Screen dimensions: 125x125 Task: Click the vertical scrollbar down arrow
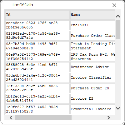[x=118, y=108]
